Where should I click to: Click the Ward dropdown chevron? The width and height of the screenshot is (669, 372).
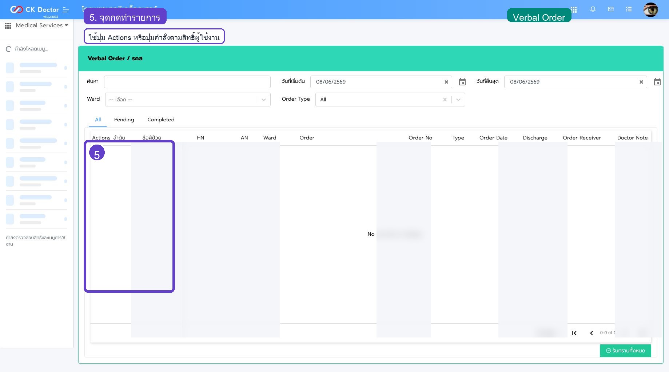(264, 100)
